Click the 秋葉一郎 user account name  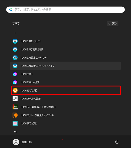click(x=27, y=142)
